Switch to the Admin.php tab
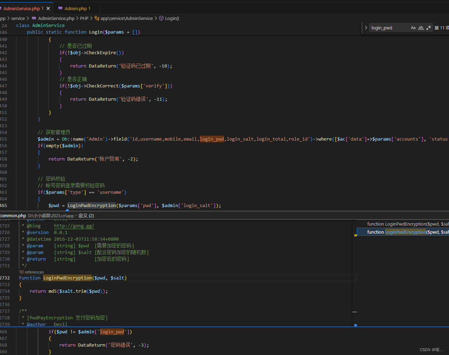 75,8
